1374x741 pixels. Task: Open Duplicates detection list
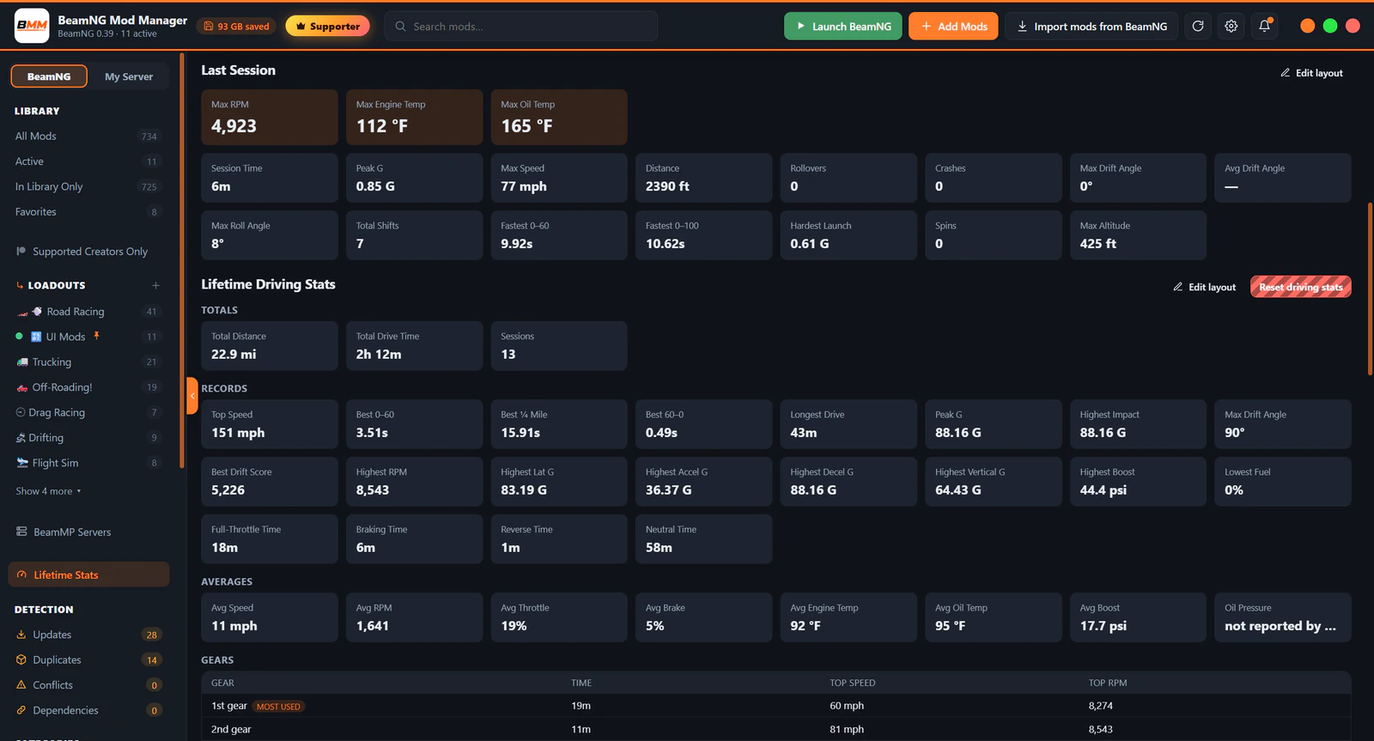(88, 659)
